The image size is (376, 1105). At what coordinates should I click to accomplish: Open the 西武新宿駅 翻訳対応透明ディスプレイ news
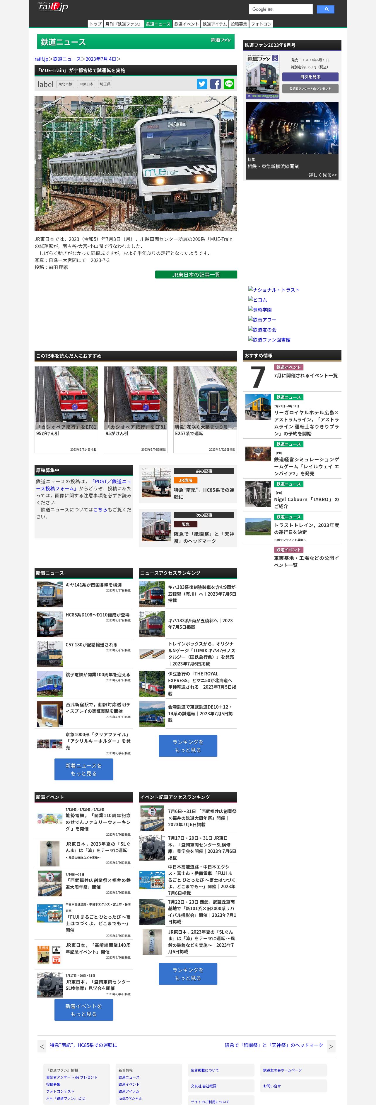click(x=98, y=708)
